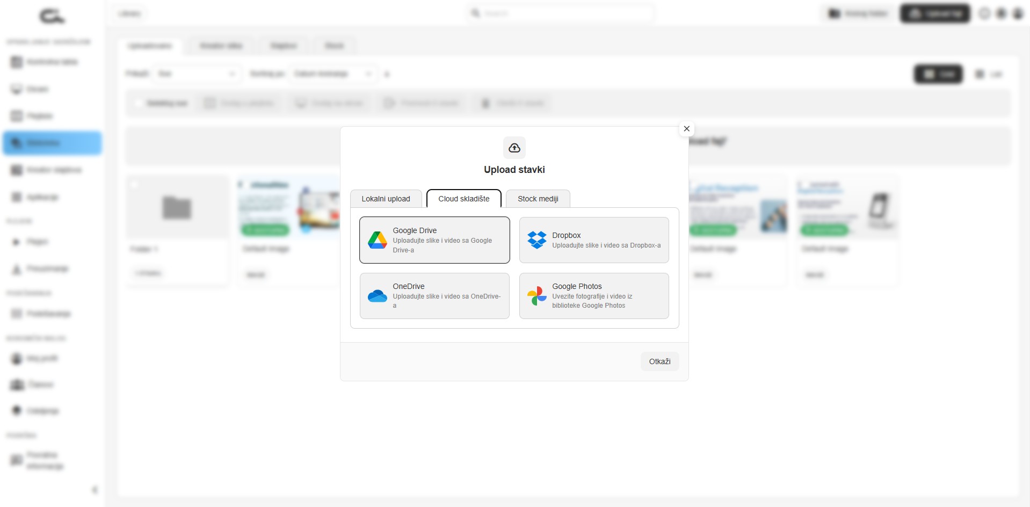Image resolution: width=1030 pixels, height=507 pixels.
Task: Switch to the Lokalni upload tab
Action: (x=386, y=199)
